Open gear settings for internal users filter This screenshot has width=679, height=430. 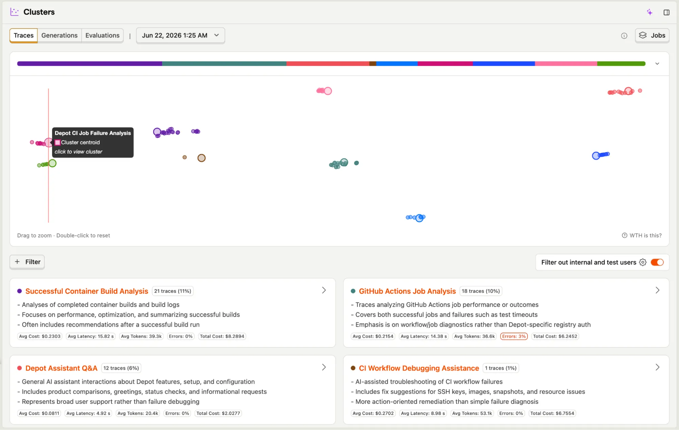(x=643, y=262)
